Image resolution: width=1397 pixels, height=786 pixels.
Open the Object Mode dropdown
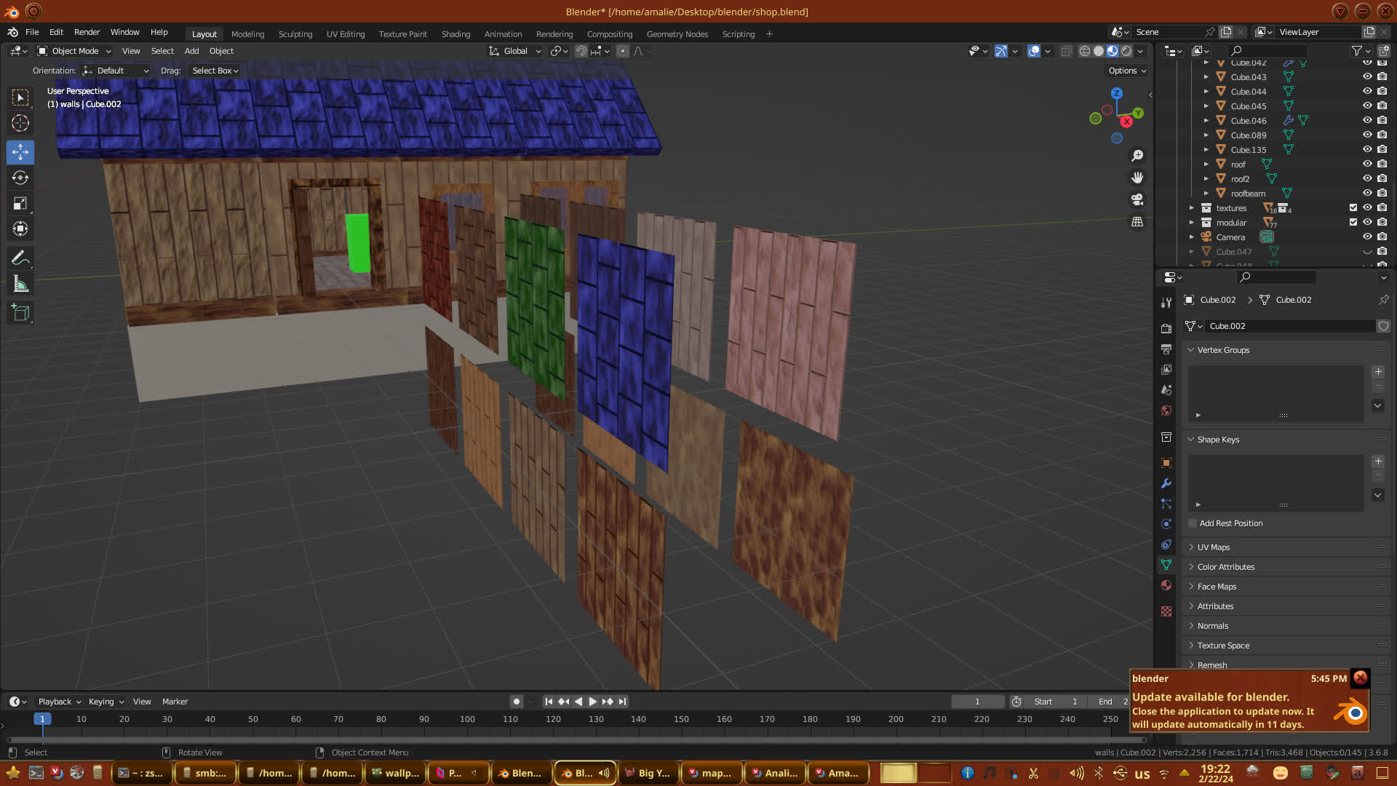pyautogui.click(x=74, y=51)
